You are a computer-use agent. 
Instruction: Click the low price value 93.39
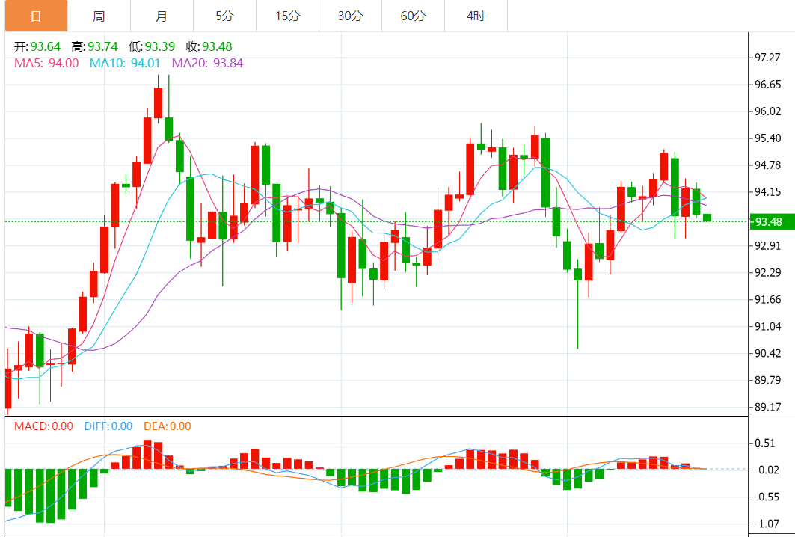click(160, 46)
